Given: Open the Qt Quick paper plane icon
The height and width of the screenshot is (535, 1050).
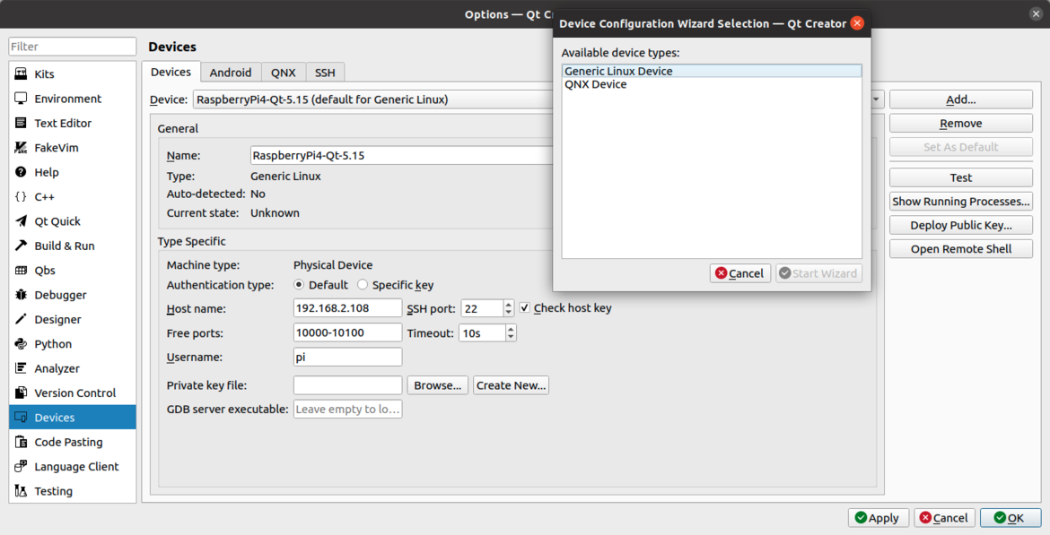Looking at the screenshot, I should [x=21, y=221].
